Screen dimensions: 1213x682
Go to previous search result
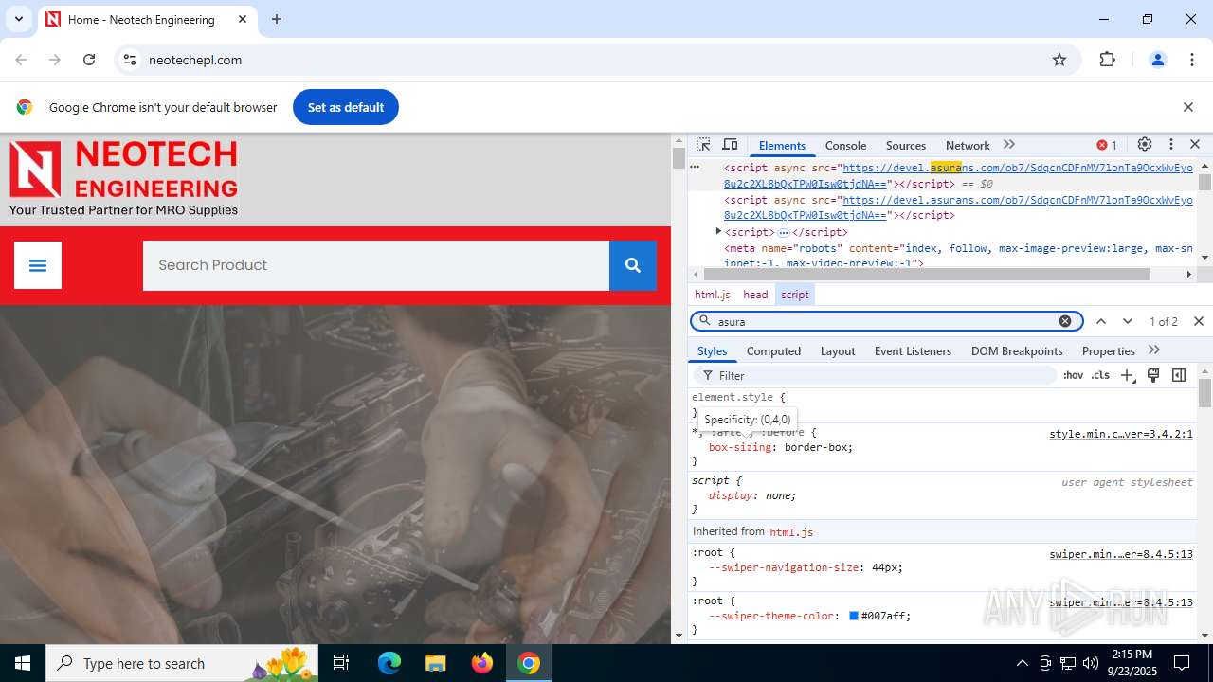point(1101,321)
